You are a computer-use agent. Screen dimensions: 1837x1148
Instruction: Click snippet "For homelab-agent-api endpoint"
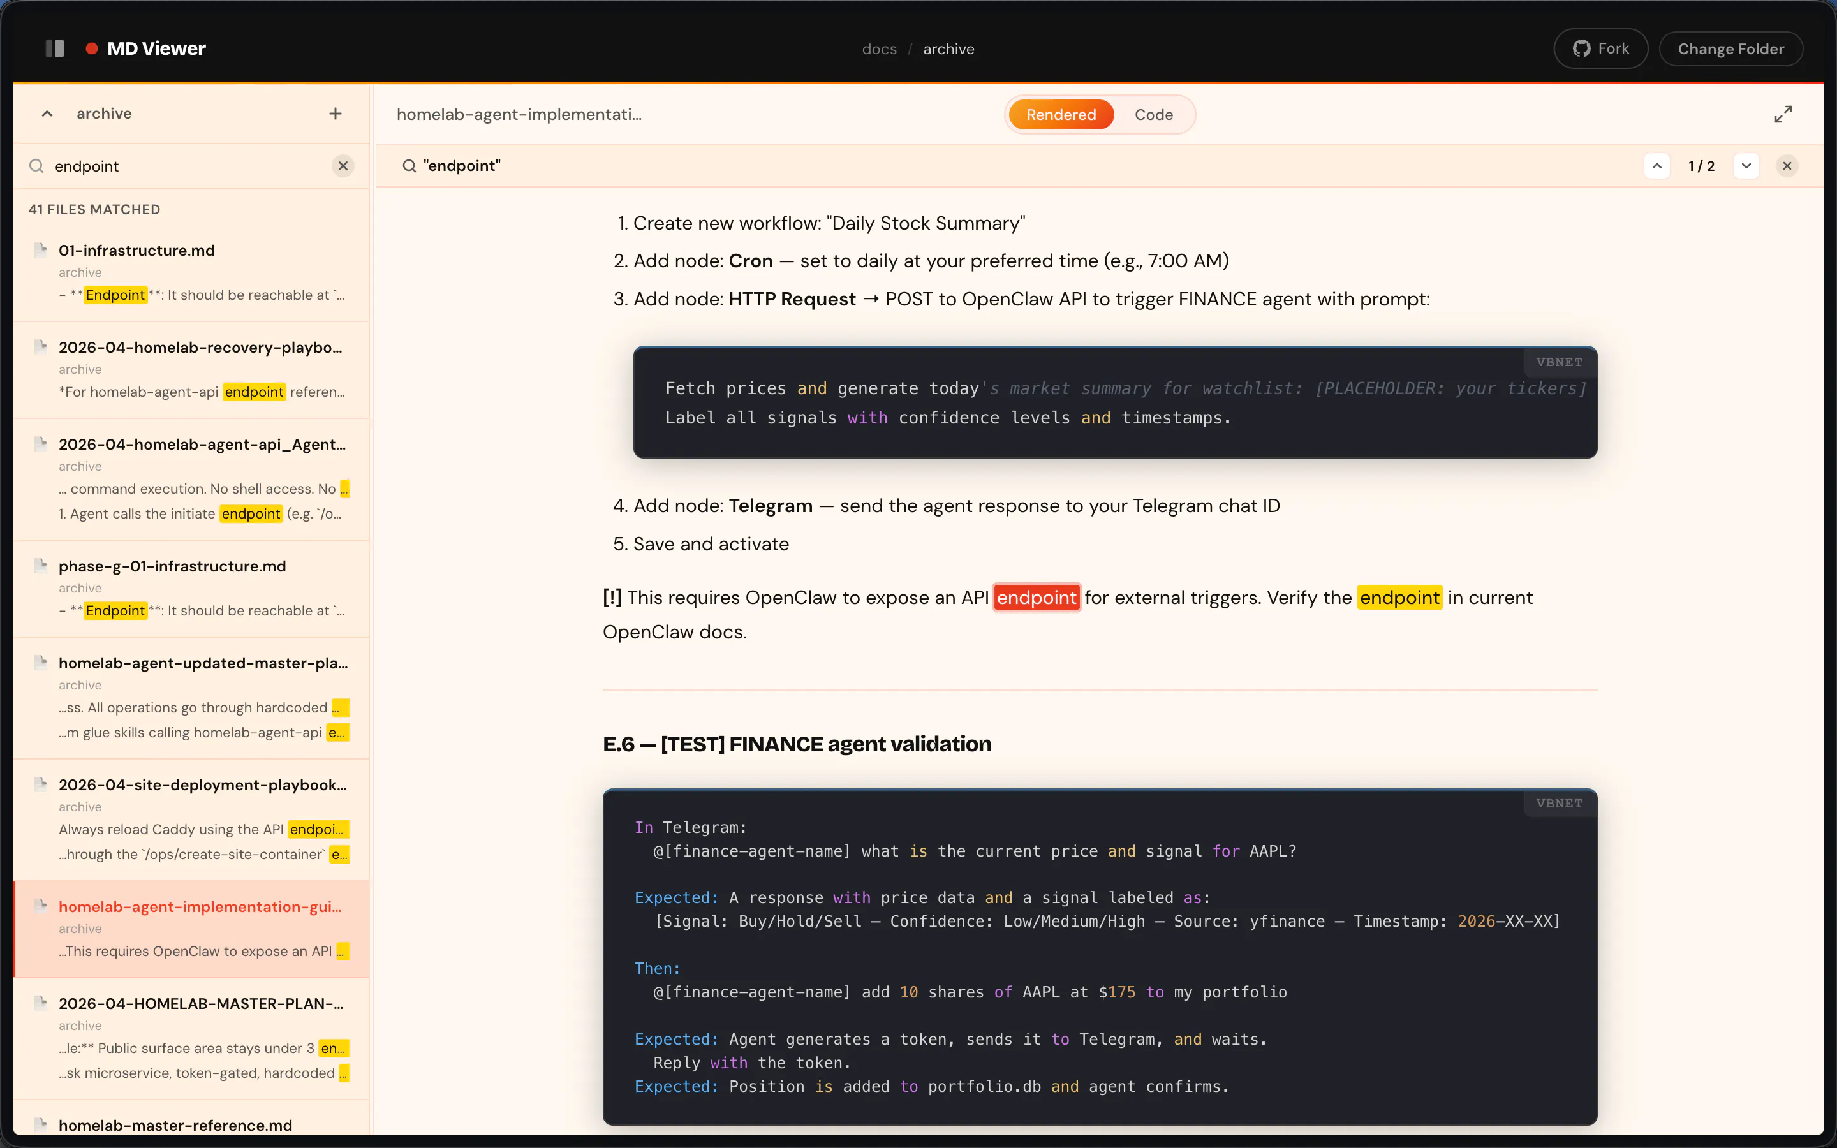(x=202, y=392)
